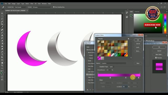
Task: Open the Filter menu
Action: pyautogui.click(x=32, y=3)
